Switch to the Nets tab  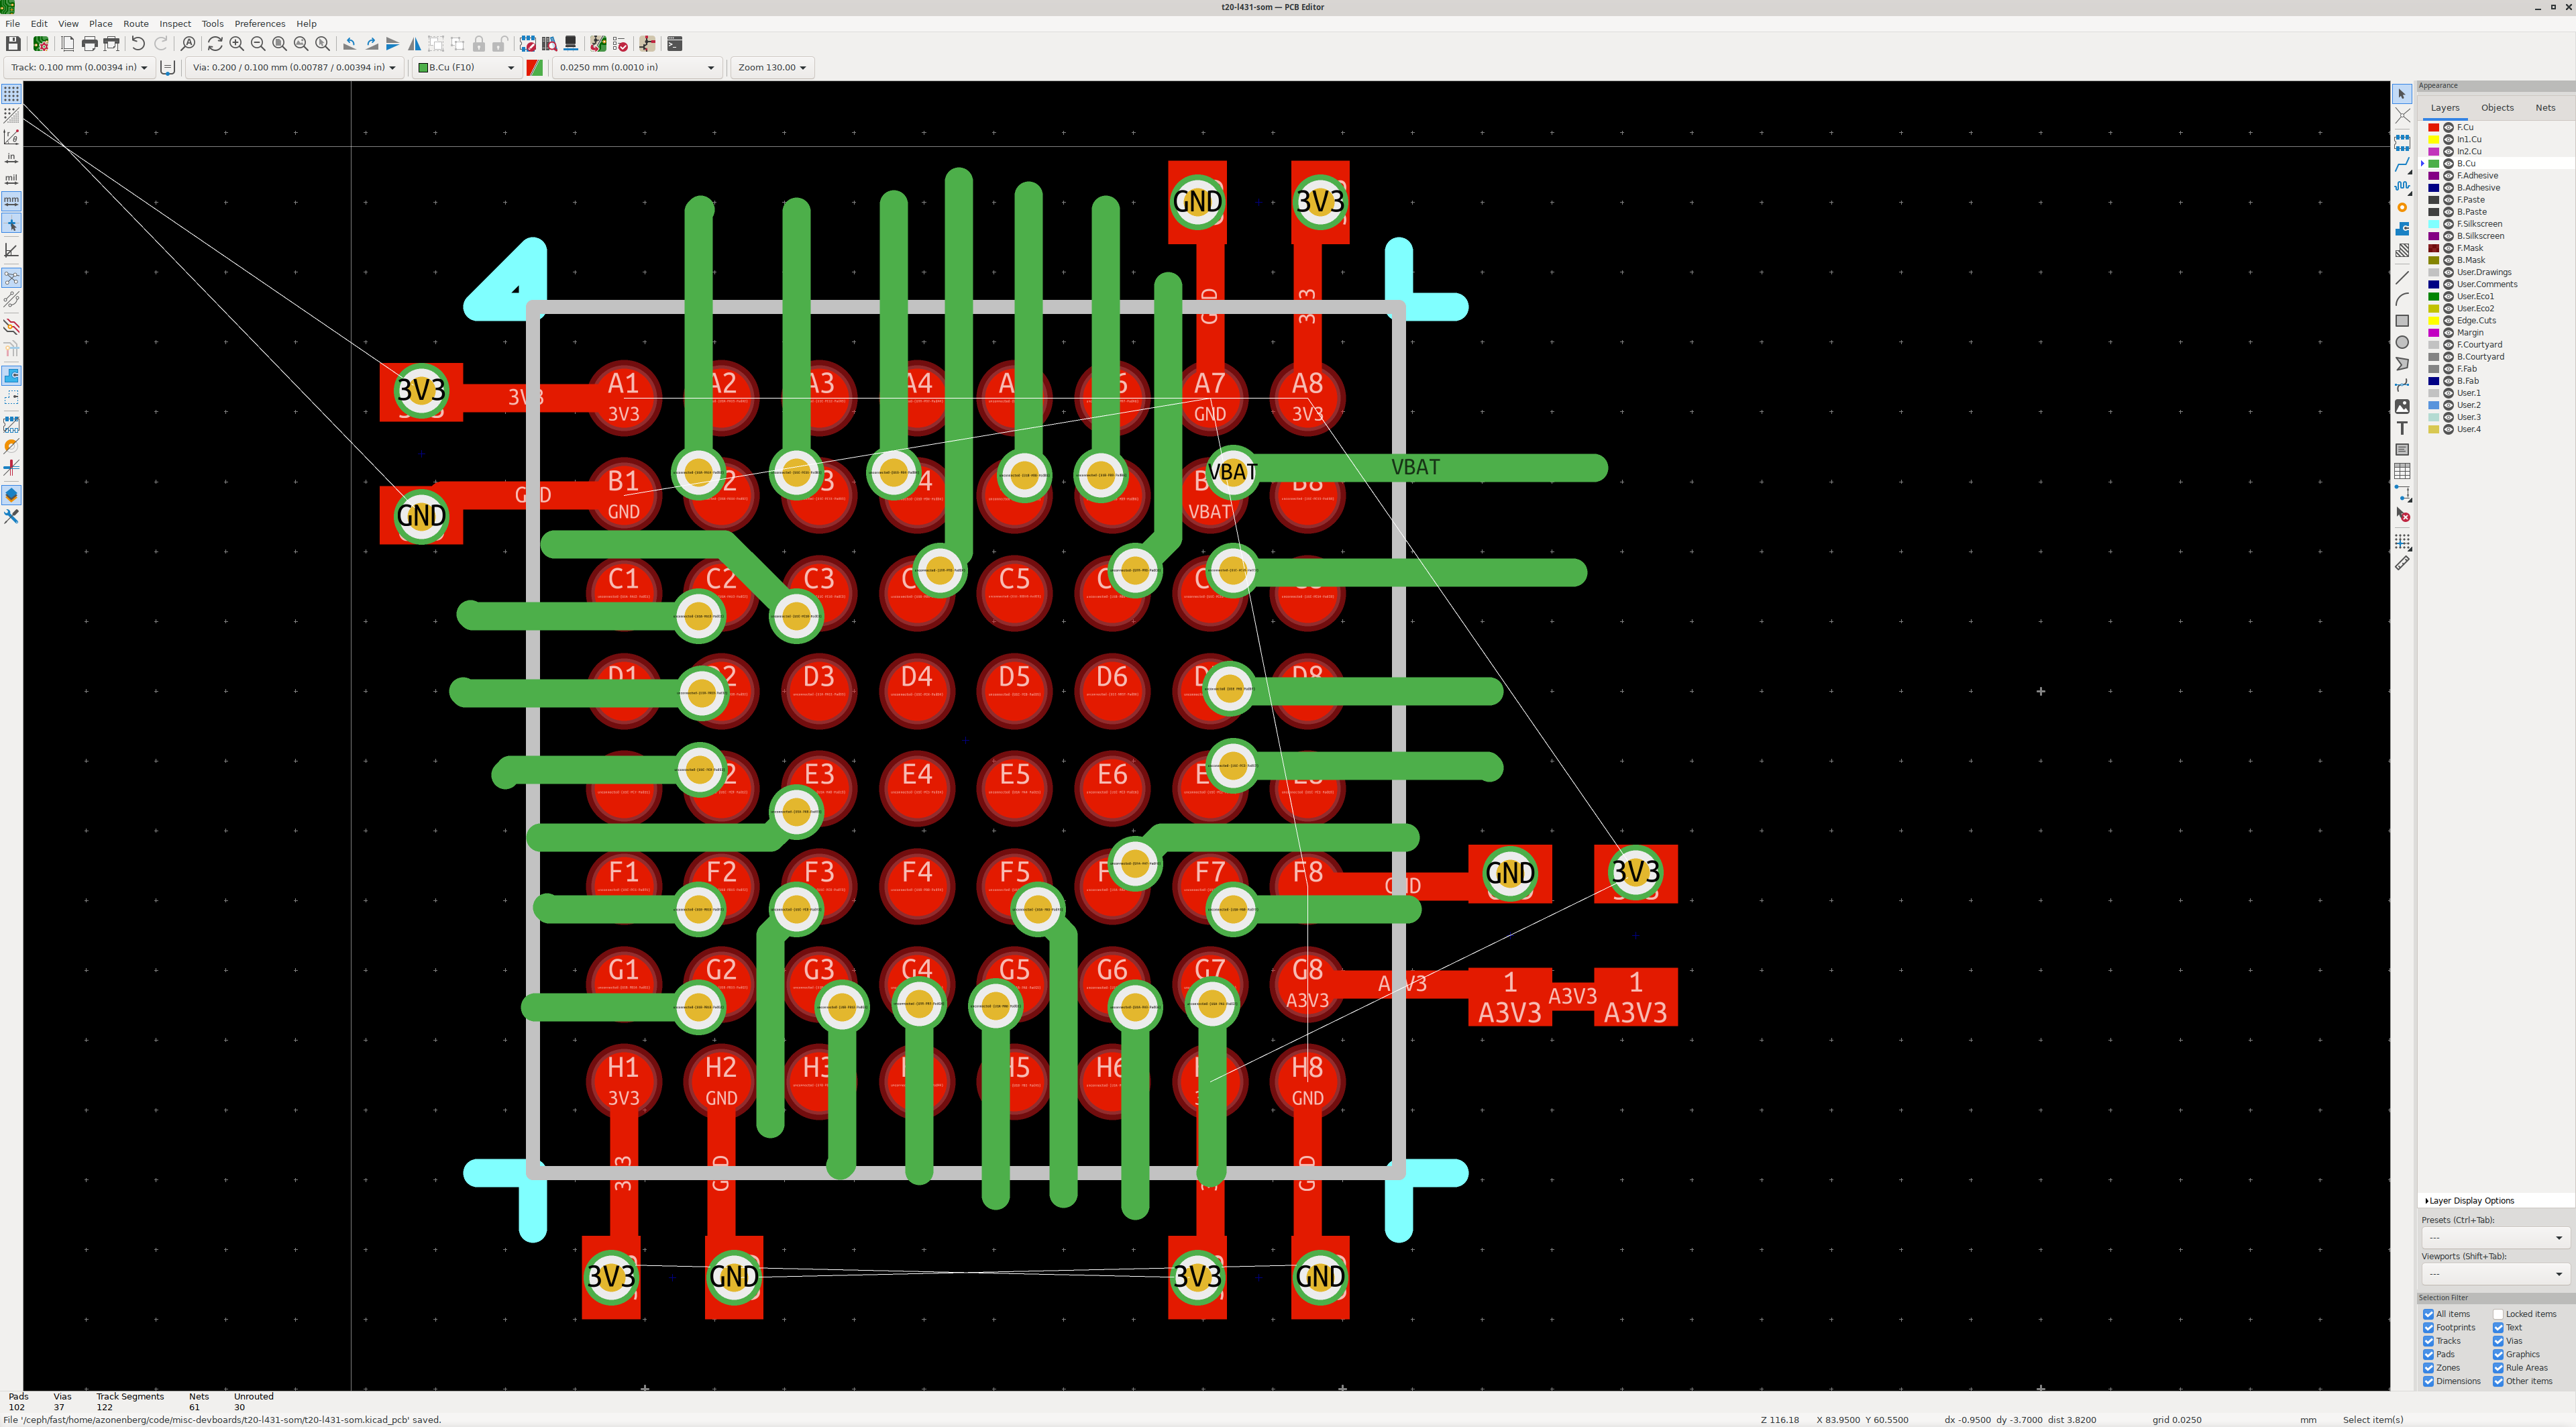2545,108
